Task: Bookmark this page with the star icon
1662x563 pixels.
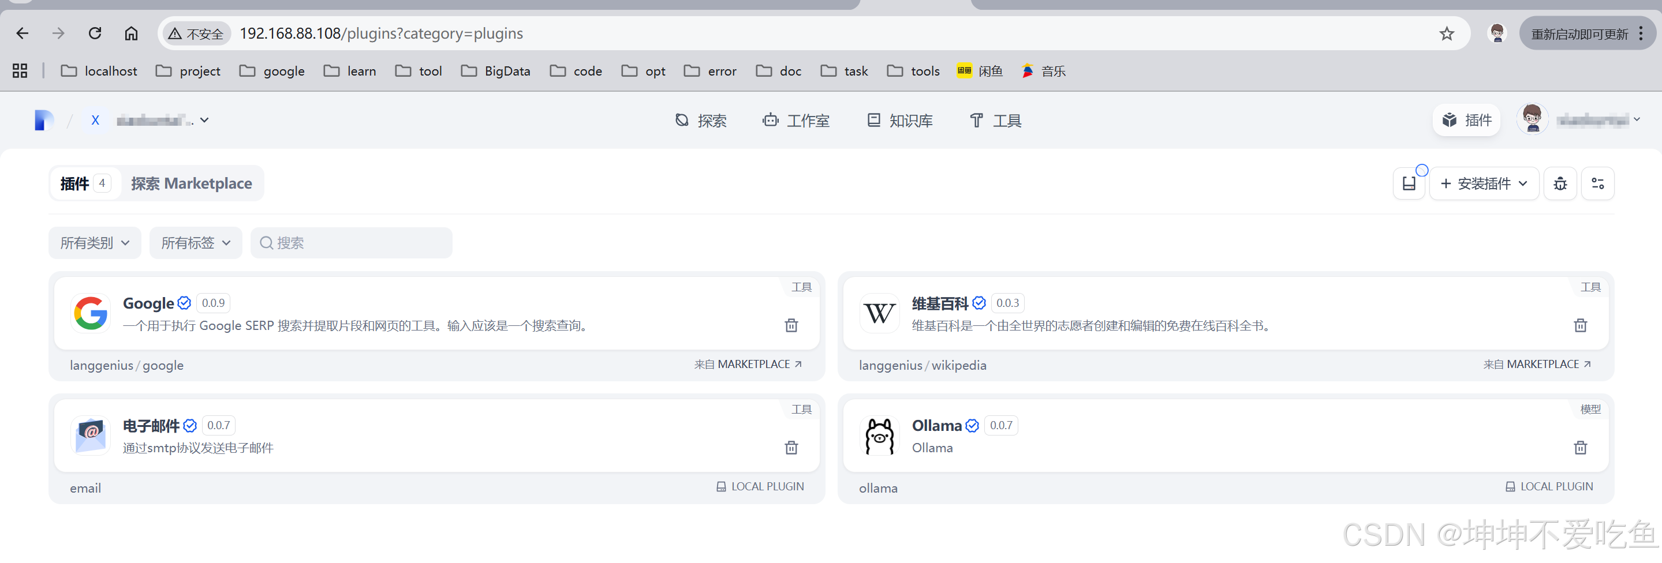Action: [x=1447, y=33]
